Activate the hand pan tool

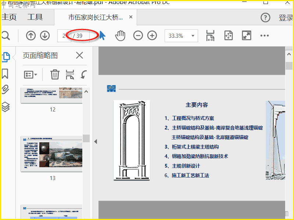click(120, 36)
